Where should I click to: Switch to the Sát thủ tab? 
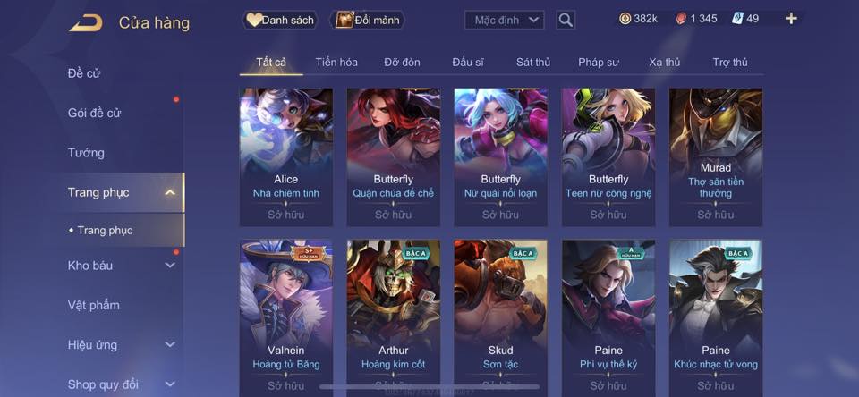[533, 63]
